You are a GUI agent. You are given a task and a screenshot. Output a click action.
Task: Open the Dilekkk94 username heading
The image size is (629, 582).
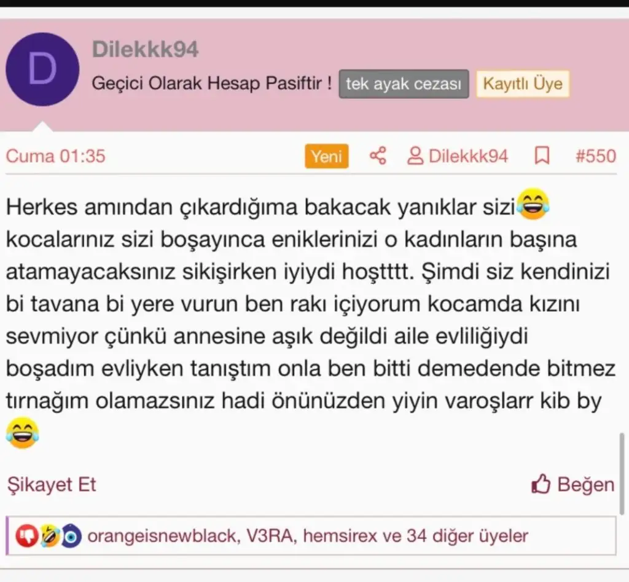145,49
